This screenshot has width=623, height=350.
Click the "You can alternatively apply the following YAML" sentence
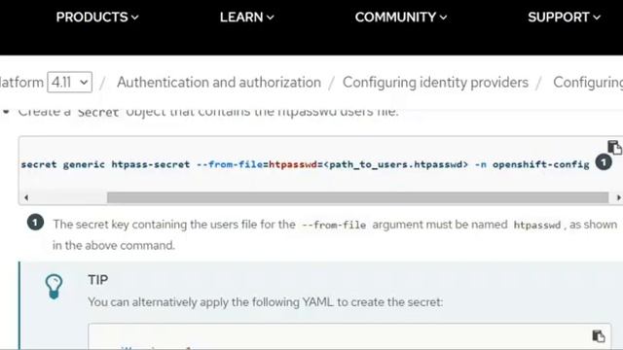265,302
